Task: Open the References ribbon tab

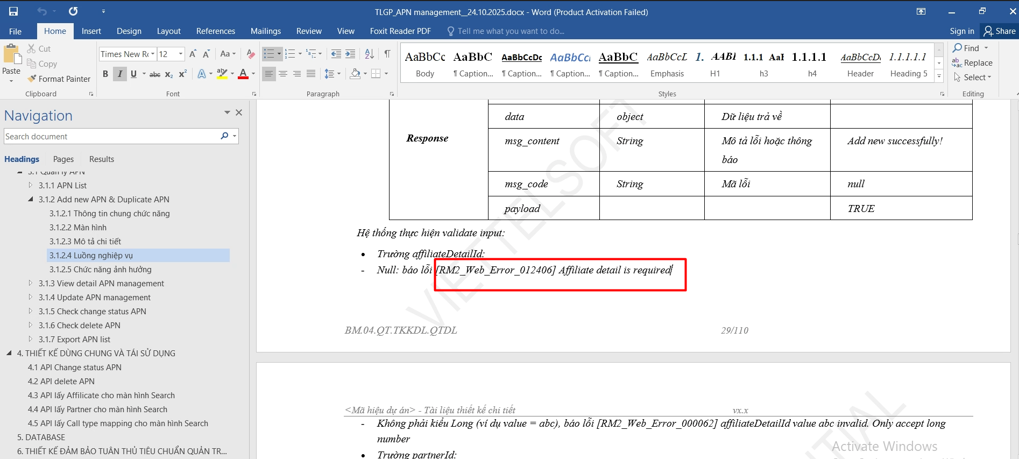Action: [x=215, y=31]
